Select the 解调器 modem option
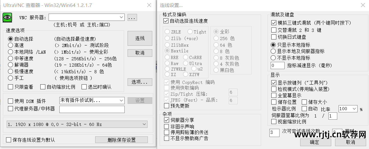Screen dimensions: 369x149 (10, 65)
